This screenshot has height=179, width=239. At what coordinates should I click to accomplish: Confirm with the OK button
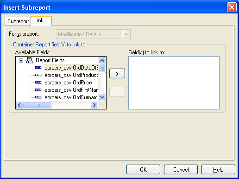(x=143, y=170)
